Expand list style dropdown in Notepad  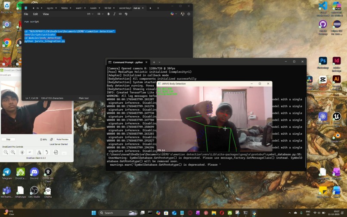100,14
